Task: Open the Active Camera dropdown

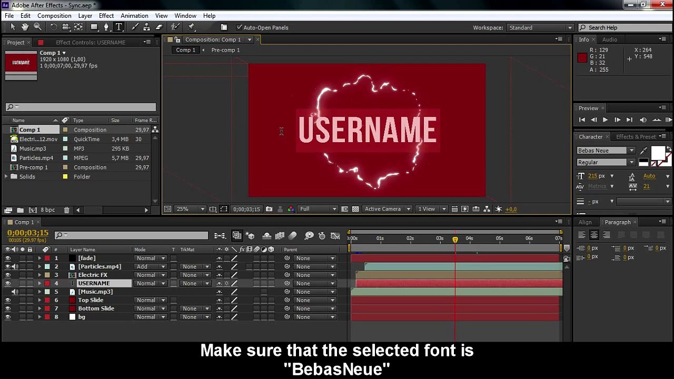Action: click(x=387, y=209)
